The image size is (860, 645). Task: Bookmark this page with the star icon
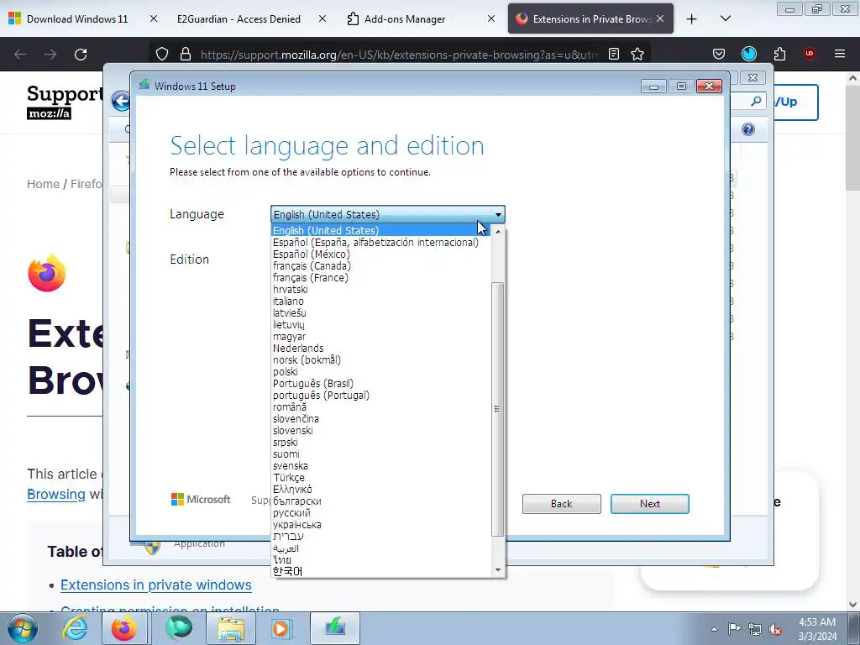pyautogui.click(x=637, y=54)
